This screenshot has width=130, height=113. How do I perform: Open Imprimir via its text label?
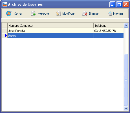(x=118, y=14)
